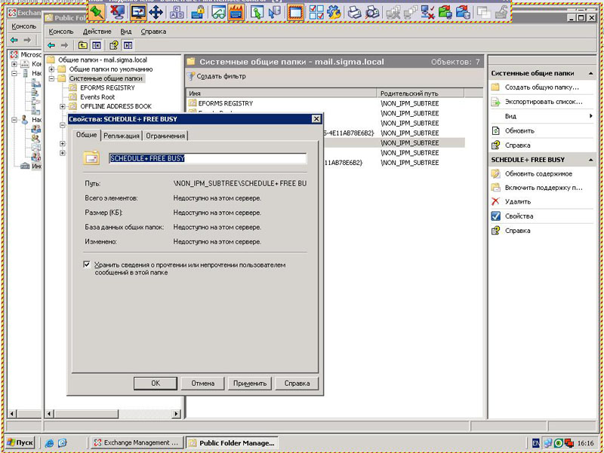Viewport: 604px width, 453px height.
Task: Collapse the Системные общие папки tree node
Action: click(x=52, y=78)
